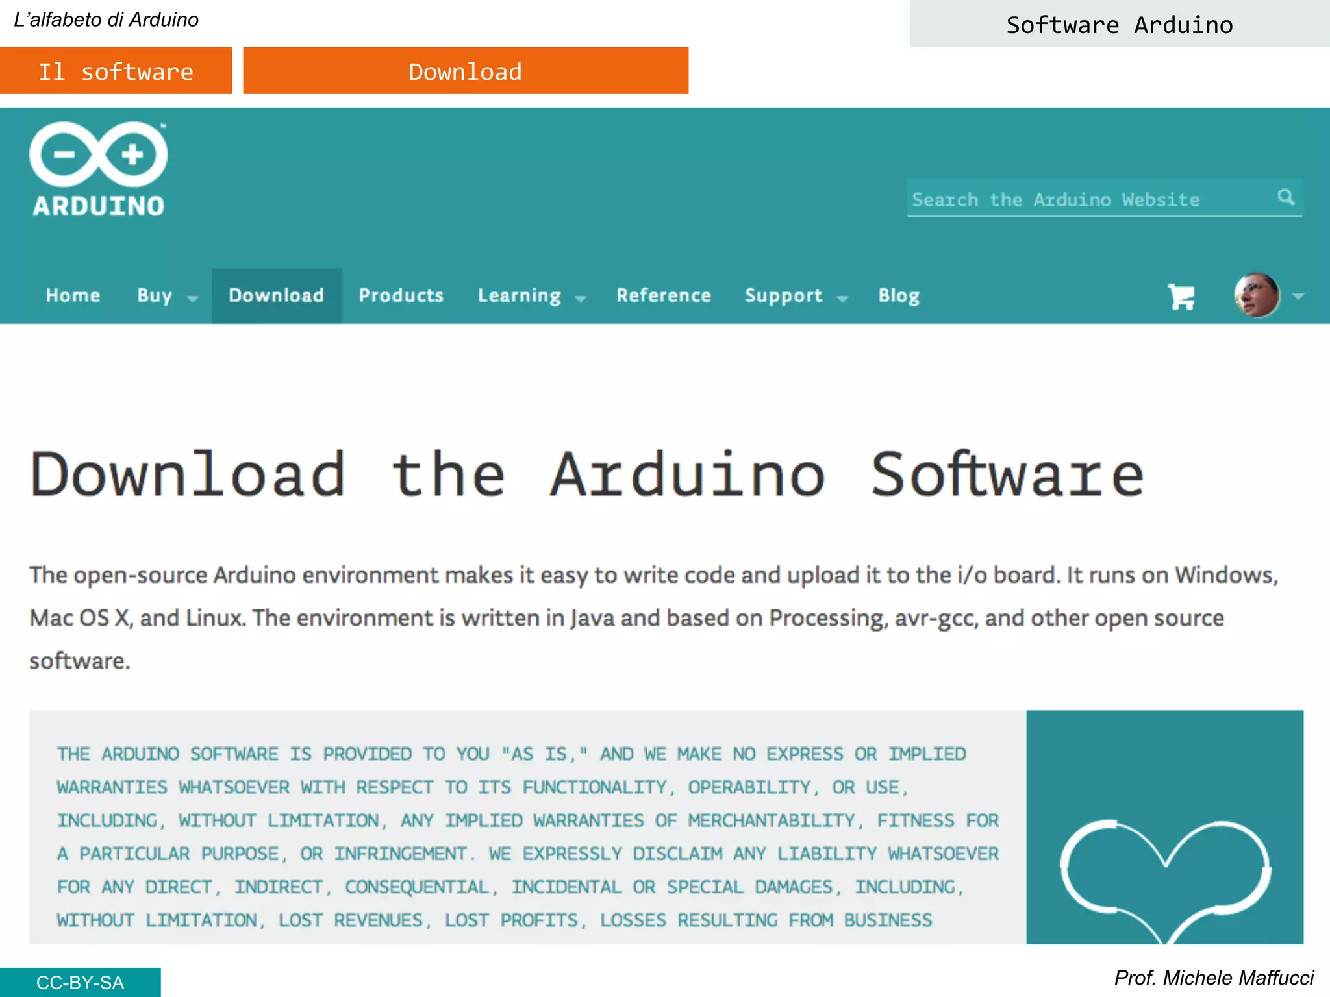Click the 'Software Arduino' header box

coord(1120,24)
